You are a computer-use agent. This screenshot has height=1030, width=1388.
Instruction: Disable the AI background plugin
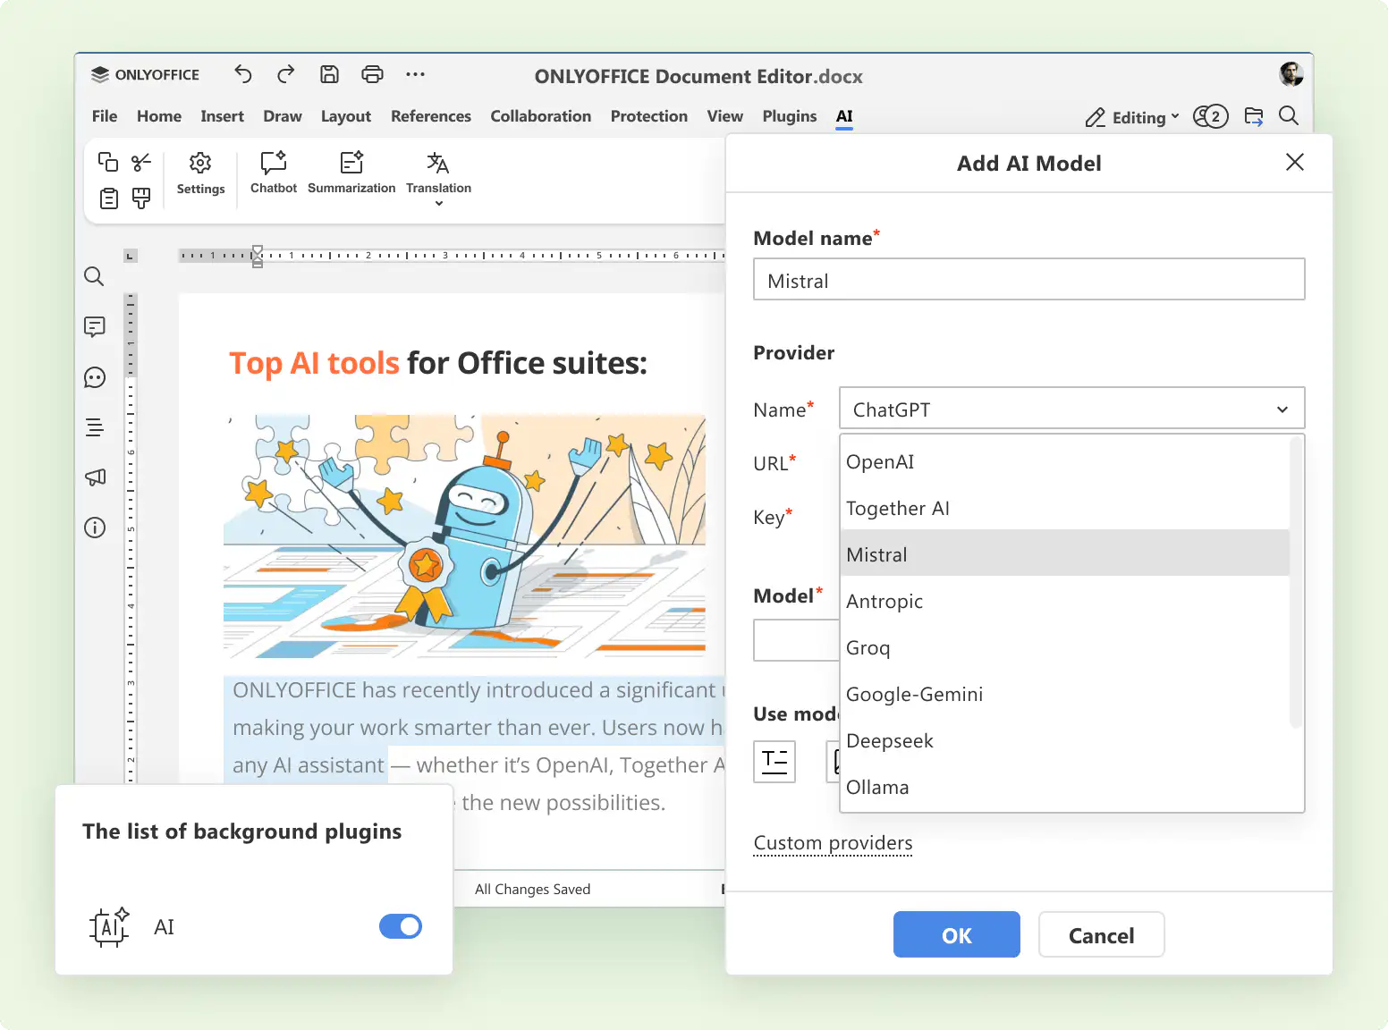pos(401,926)
